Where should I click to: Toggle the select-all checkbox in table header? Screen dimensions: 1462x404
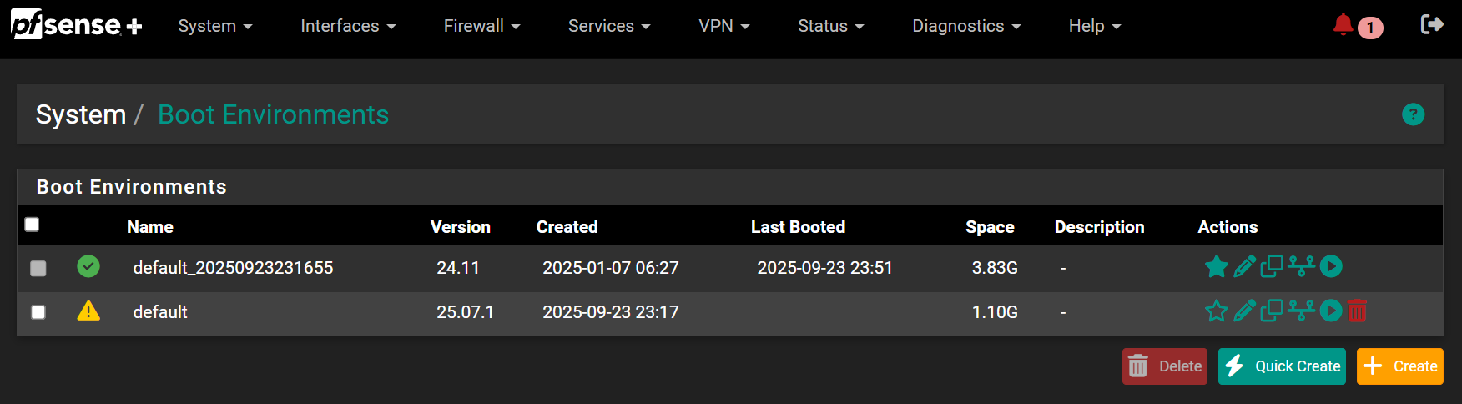tap(32, 225)
